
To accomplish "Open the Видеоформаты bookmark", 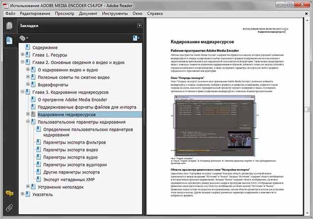I will (53, 85).
